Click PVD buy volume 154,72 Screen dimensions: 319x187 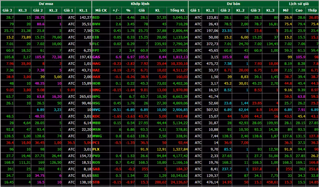coord(85,156)
